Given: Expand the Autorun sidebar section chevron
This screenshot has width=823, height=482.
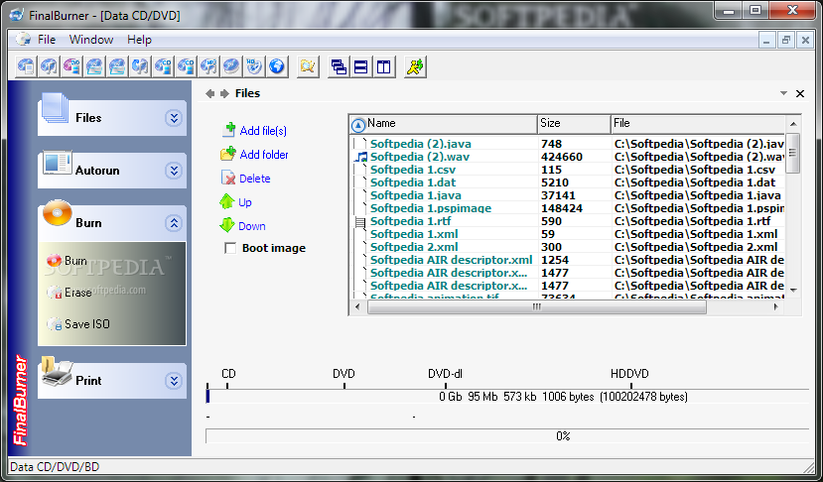Looking at the screenshot, I should point(173,171).
